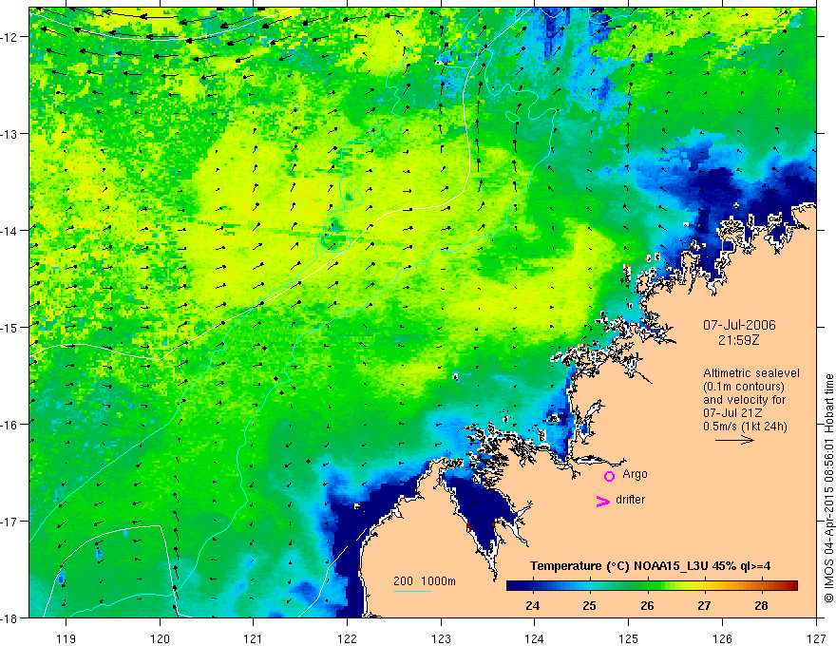Screen dimensions: 836x646
Task: Click the magenta drifter arrowhead legend symbol
Action: [603, 501]
